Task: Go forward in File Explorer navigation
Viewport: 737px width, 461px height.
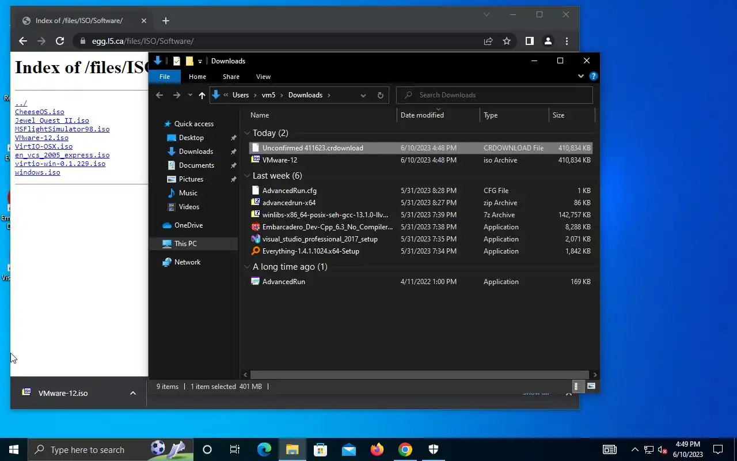Action: point(177,95)
